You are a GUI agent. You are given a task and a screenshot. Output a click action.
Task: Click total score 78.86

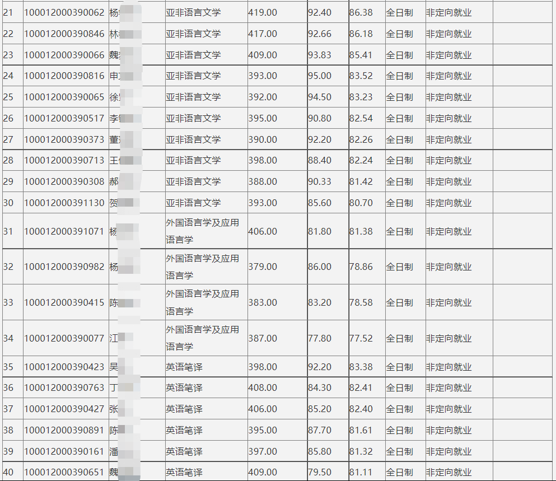point(361,267)
